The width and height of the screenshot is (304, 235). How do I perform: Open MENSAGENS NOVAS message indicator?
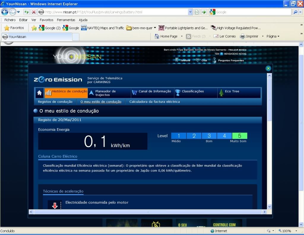[230, 54]
